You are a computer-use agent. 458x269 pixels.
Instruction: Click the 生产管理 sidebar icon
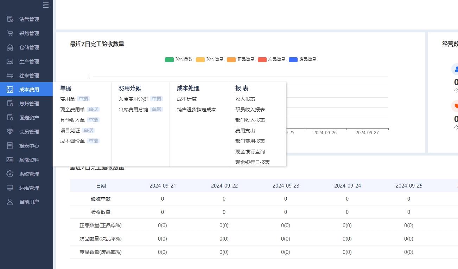pos(10,61)
